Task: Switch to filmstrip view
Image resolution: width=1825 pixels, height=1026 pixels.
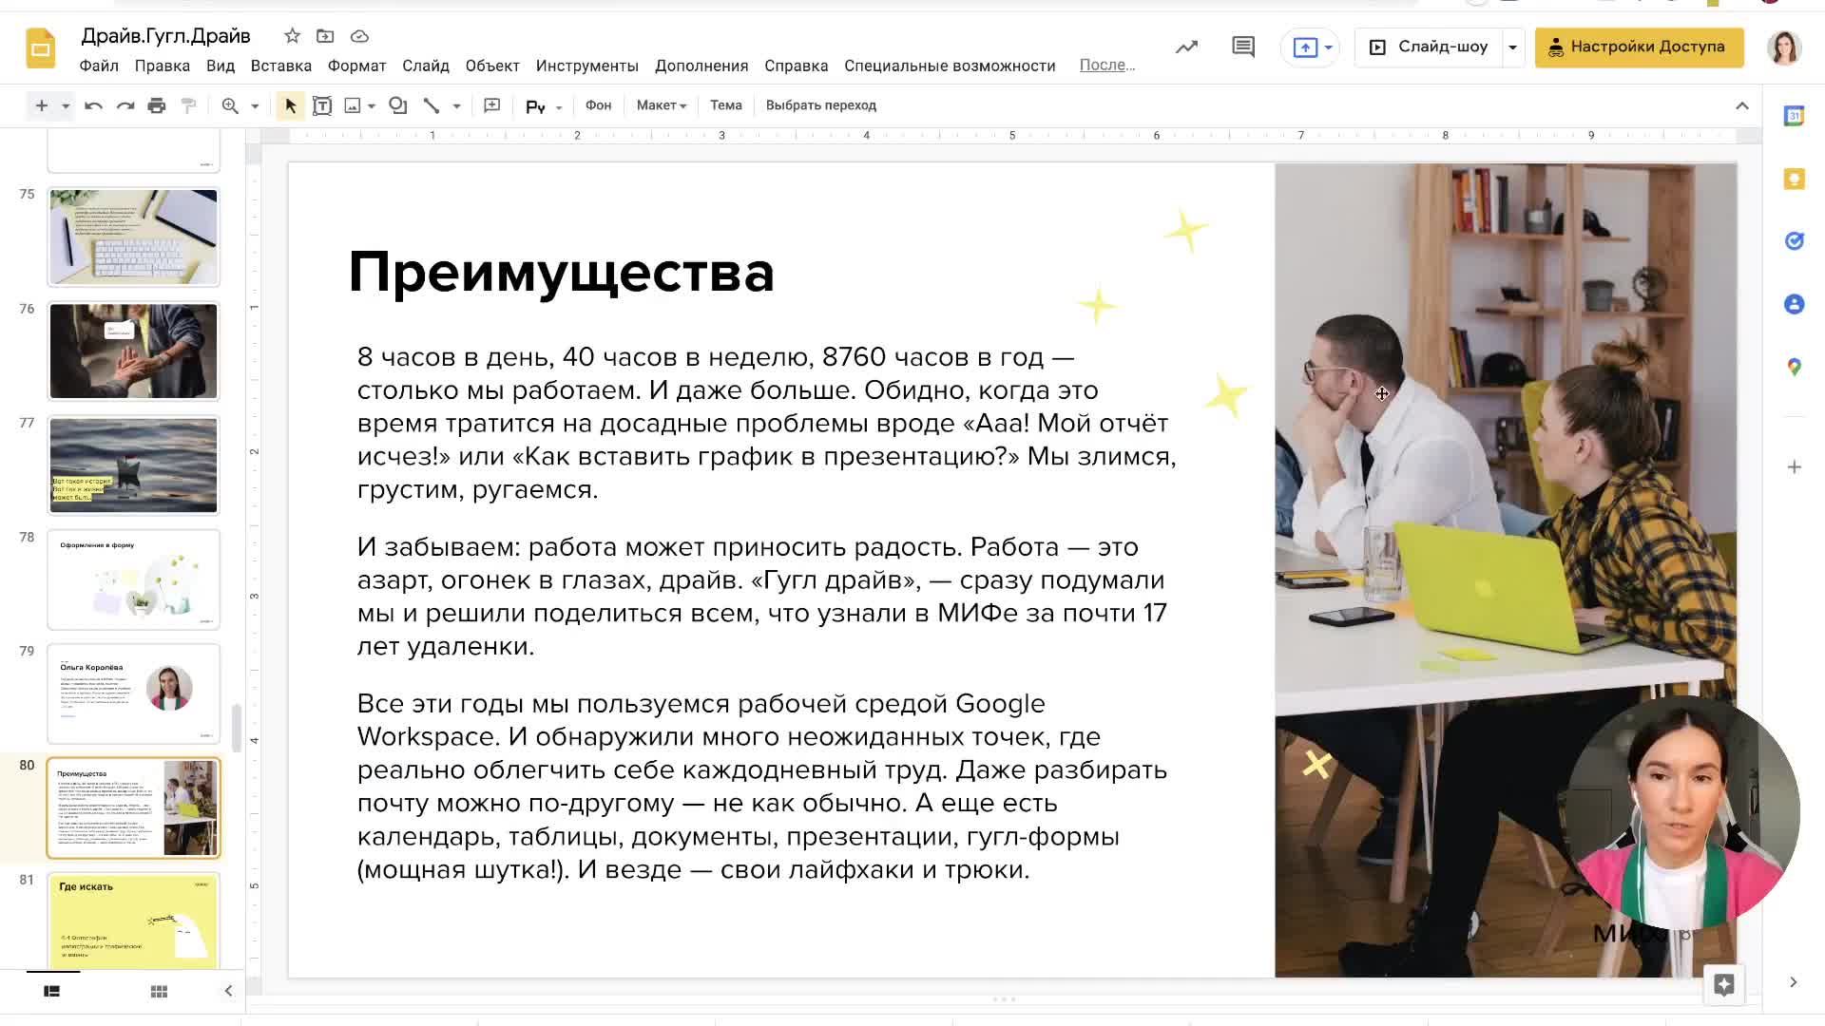Action: click(x=52, y=991)
